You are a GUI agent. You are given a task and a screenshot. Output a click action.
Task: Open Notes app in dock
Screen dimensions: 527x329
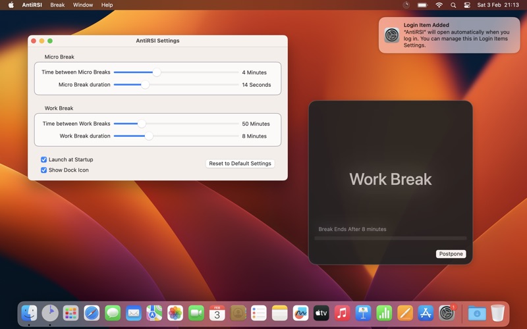(279, 313)
